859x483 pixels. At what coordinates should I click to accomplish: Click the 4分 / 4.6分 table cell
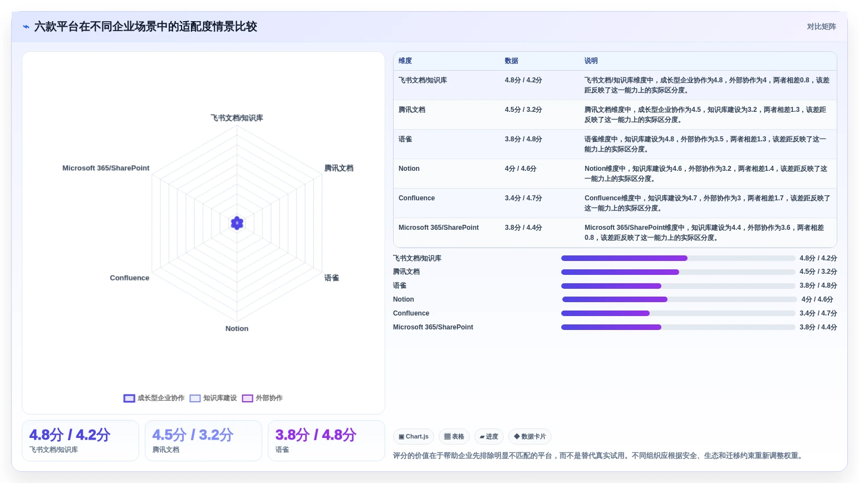(521, 169)
